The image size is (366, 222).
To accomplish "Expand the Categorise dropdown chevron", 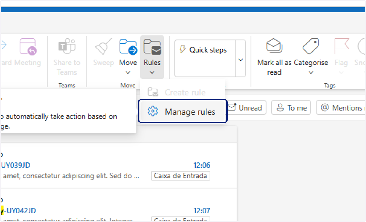I will (311, 73).
